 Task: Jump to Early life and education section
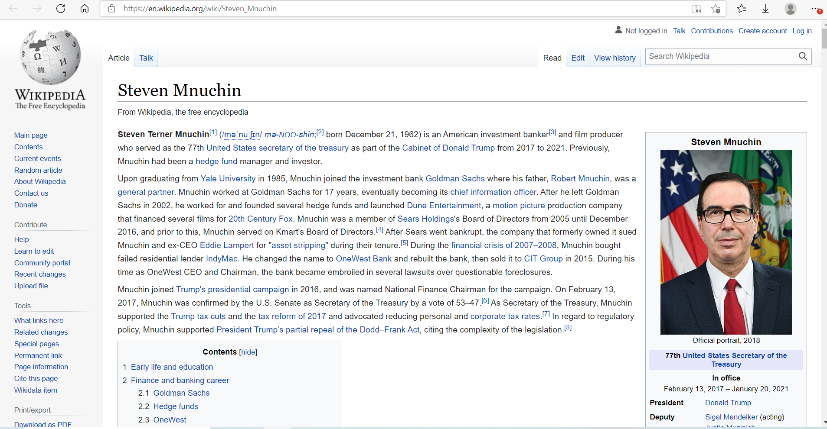(x=172, y=367)
